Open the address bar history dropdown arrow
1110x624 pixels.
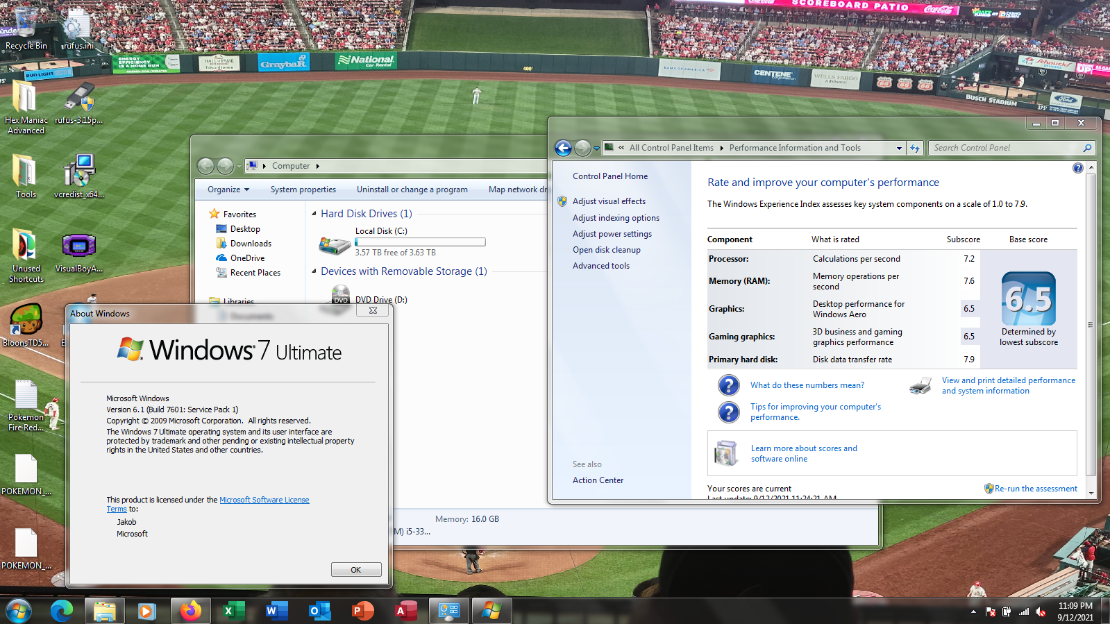pyautogui.click(x=899, y=148)
